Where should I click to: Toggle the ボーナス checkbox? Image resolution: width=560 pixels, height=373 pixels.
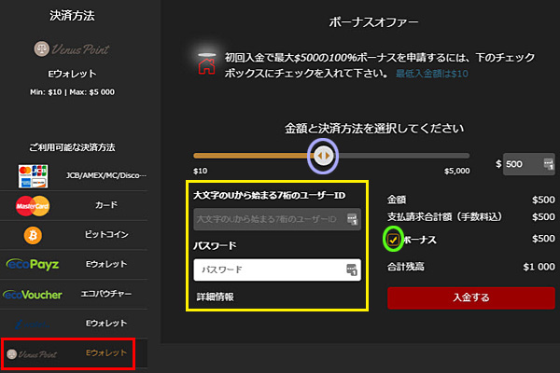[393, 240]
